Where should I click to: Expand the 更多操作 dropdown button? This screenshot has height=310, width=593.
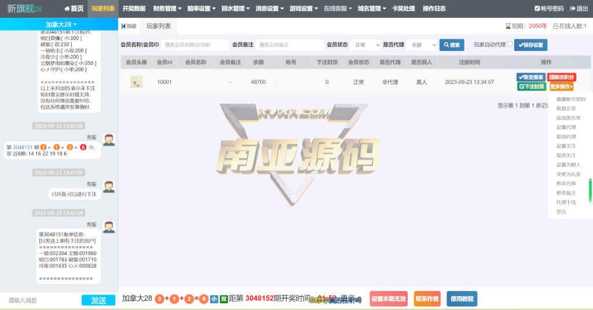point(561,86)
